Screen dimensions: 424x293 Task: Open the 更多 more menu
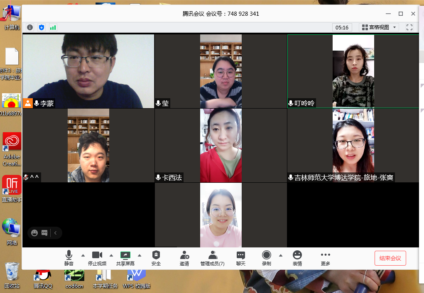click(x=326, y=258)
